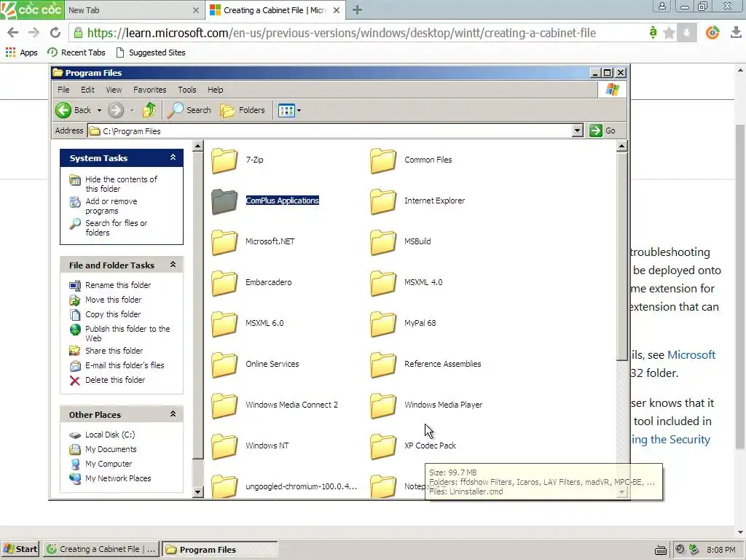Select the Windows Media Player folder icon
The image size is (746, 560).
[x=383, y=405]
